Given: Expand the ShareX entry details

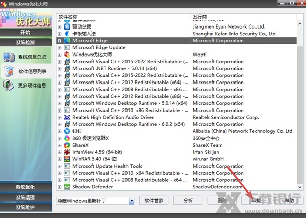Looking at the screenshot, I should click(x=60, y=145).
